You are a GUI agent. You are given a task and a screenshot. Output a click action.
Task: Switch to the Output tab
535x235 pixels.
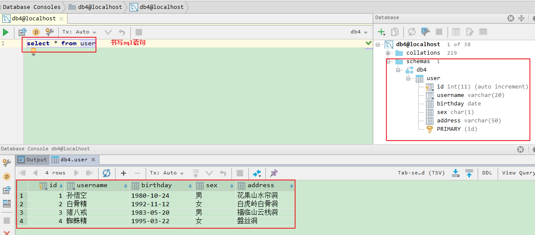[x=32, y=160]
